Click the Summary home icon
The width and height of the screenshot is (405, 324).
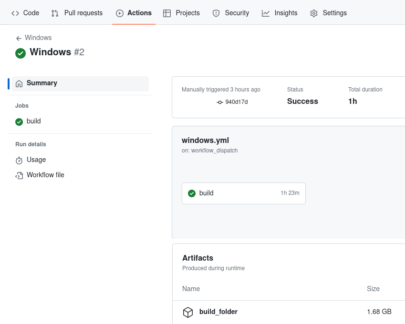(19, 83)
